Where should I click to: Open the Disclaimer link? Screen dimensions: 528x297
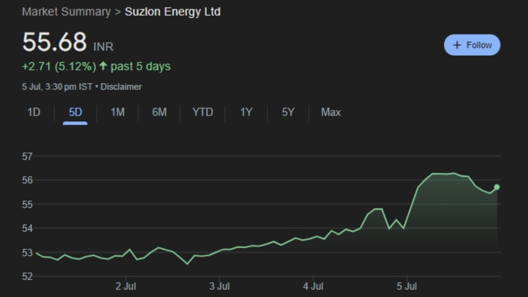[x=121, y=87]
